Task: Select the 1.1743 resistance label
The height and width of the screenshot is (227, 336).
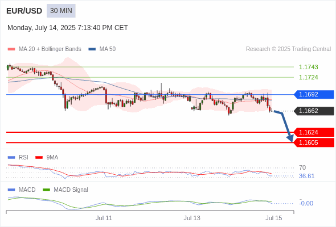Action: (308, 67)
